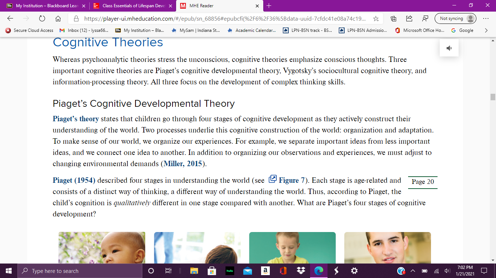The width and height of the screenshot is (496, 278).
Task: Click the browser refresh icon
Action: point(42,18)
